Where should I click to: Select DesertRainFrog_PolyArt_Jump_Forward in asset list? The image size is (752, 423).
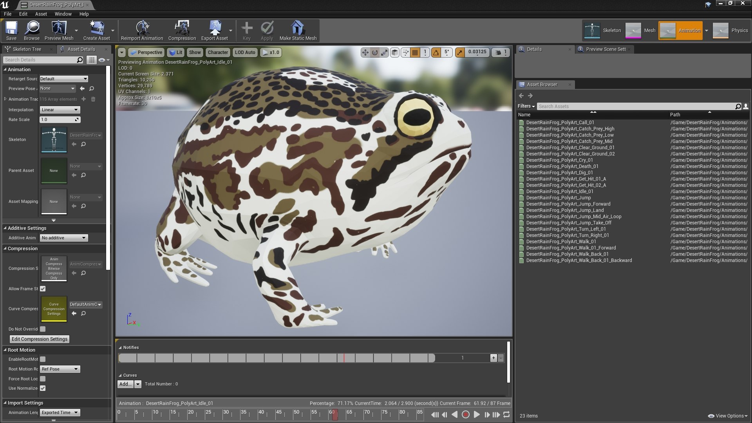(x=568, y=204)
